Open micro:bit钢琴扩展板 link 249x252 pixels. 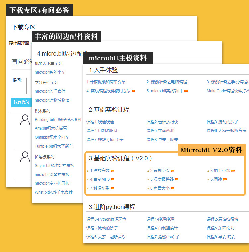[52, 175]
